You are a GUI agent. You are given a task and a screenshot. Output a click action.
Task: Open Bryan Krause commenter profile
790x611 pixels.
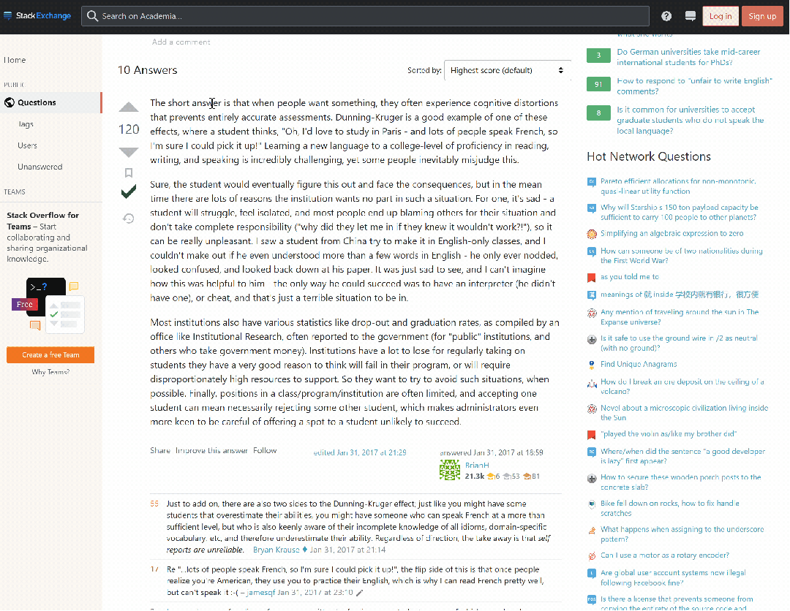(276, 550)
